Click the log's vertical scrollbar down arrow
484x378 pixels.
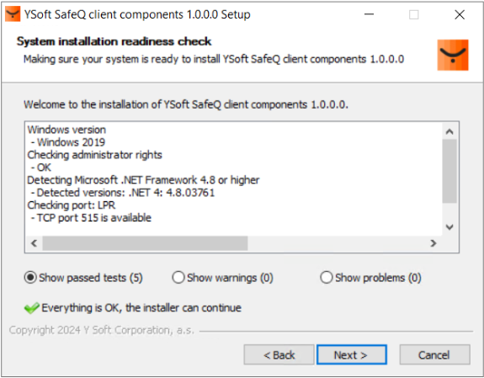(x=449, y=227)
